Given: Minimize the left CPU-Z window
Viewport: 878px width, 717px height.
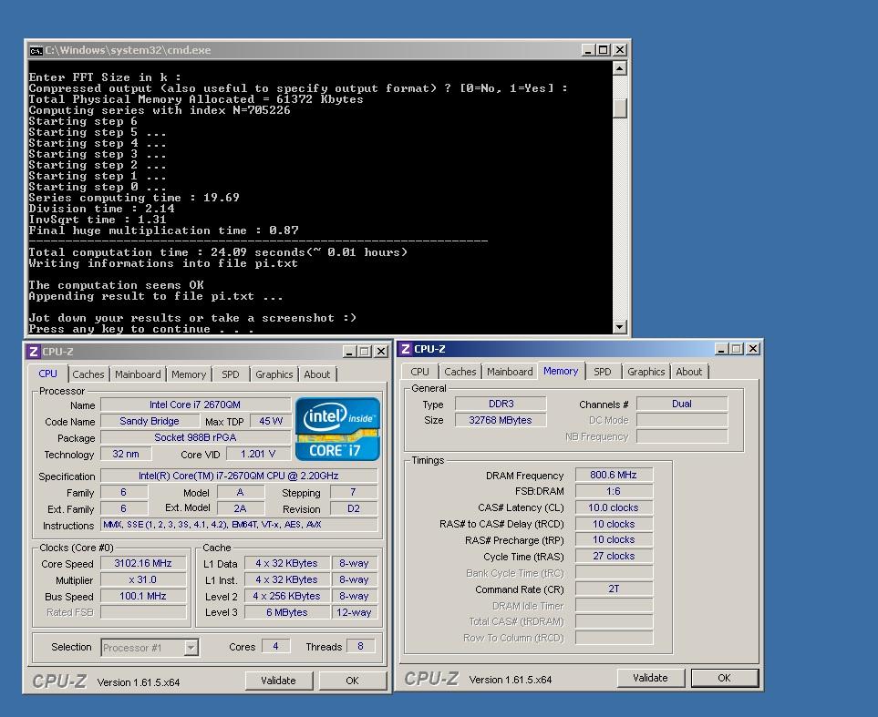Looking at the screenshot, I should coord(349,352).
